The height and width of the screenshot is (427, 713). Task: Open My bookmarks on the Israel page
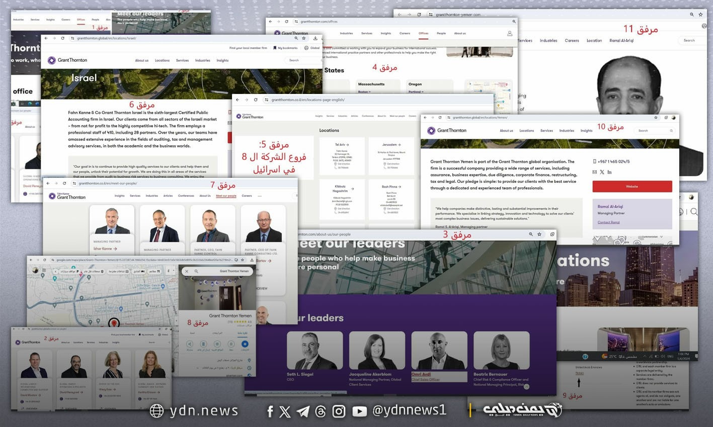[x=285, y=48]
